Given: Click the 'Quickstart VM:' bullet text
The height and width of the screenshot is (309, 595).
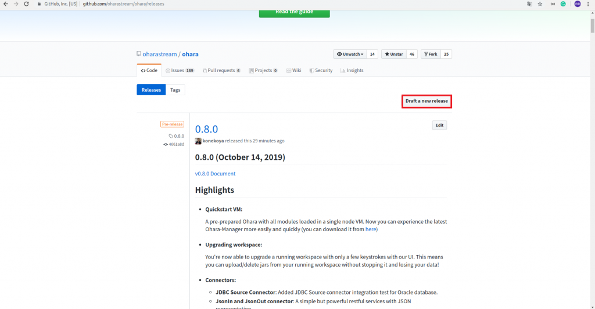Looking at the screenshot, I should click(224, 209).
